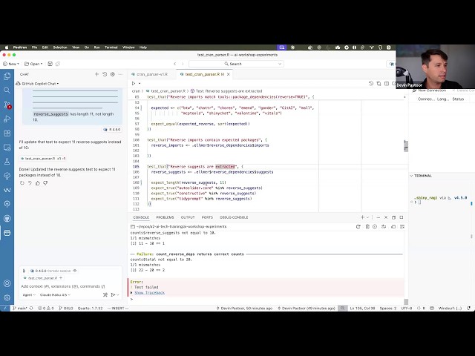Run the current R file with play icon
This screenshot has height=356, width=475.
[x=134, y=83]
